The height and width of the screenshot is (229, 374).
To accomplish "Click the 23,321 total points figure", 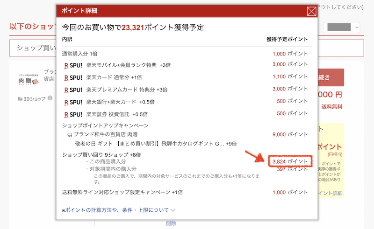I will pyautogui.click(x=133, y=28).
